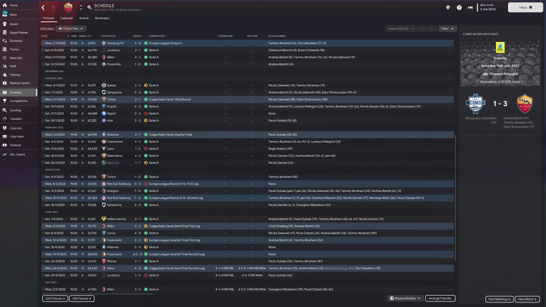The width and height of the screenshot is (546, 307).
Task: Switch to the Reminders tab
Action: pyautogui.click(x=102, y=18)
